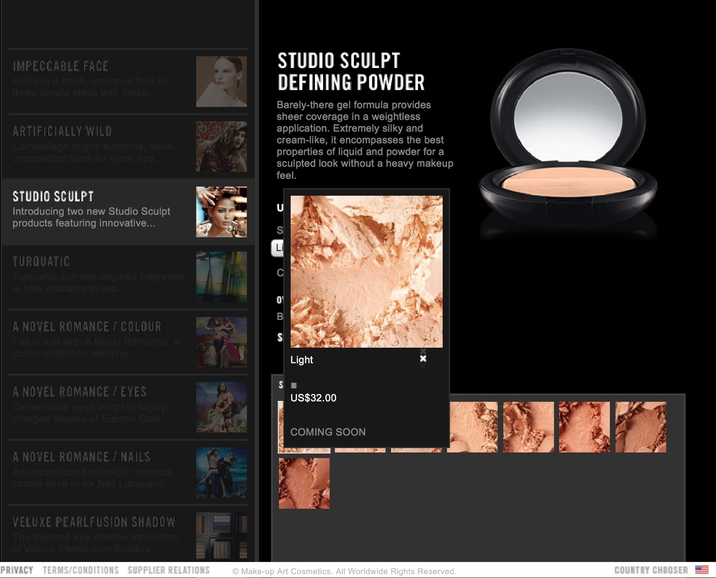Screen dimensions: 716x578
Task: Click 'An impassioned midnight romance' teaser text
Action: pyautogui.click(x=92, y=478)
